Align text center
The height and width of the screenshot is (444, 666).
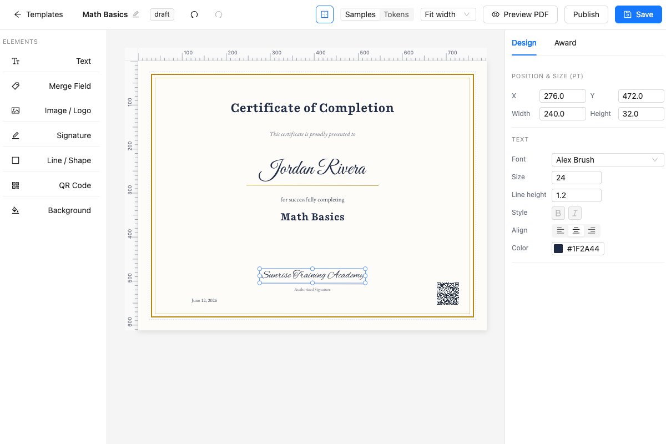pos(576,230)
